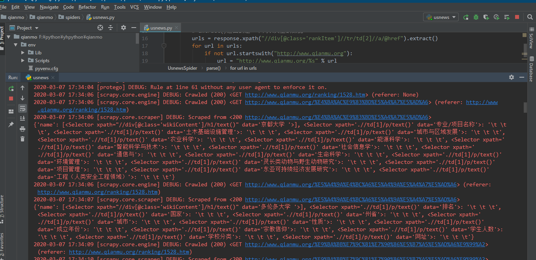Open the Tools menu
536x260 pixels.
(120, 7)
